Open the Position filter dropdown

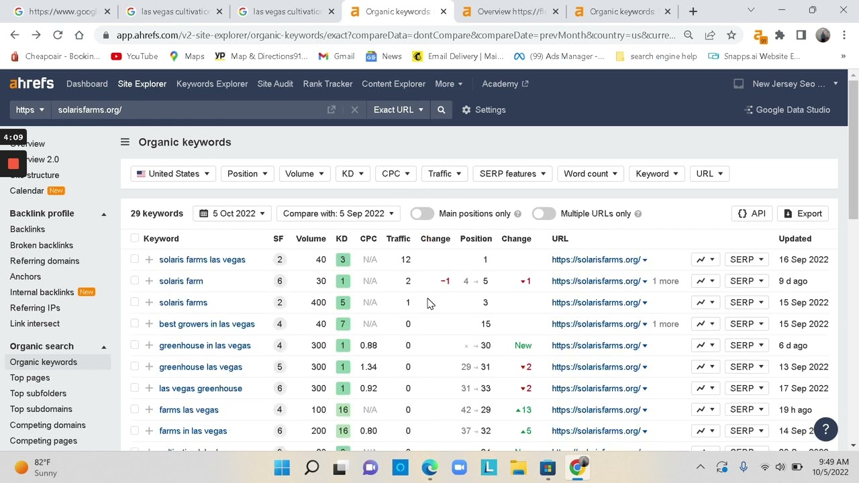[248, 174]
